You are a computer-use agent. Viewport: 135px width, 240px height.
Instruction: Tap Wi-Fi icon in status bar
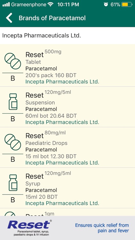[x=50, y=4]
